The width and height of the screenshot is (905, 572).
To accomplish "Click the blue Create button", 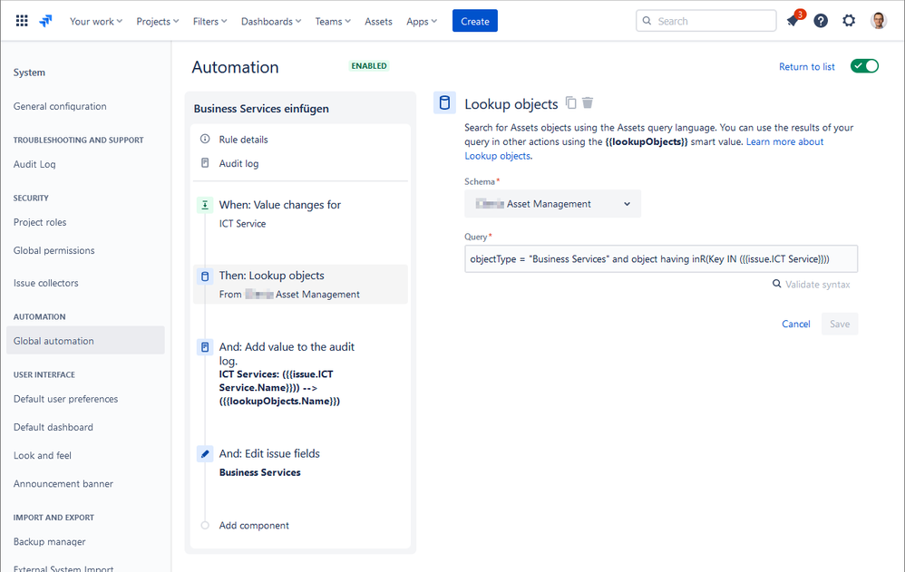I will click(x=475, y=21).
